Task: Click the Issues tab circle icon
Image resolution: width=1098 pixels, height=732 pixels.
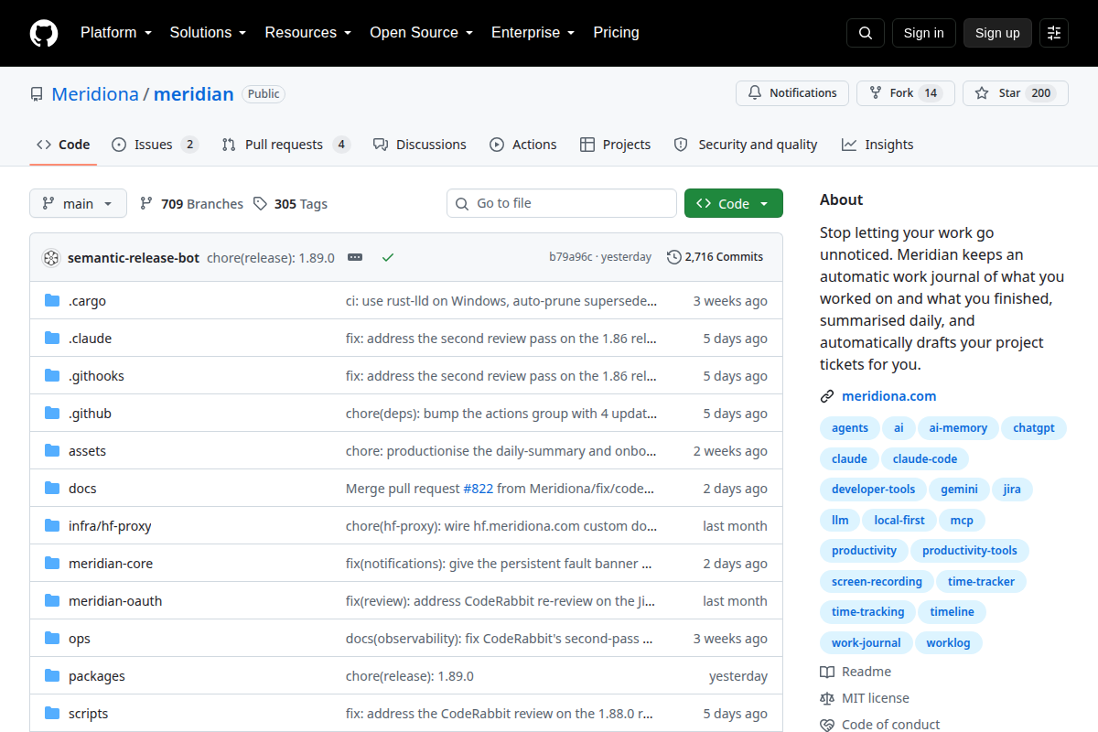Action: tap(119, 145)
